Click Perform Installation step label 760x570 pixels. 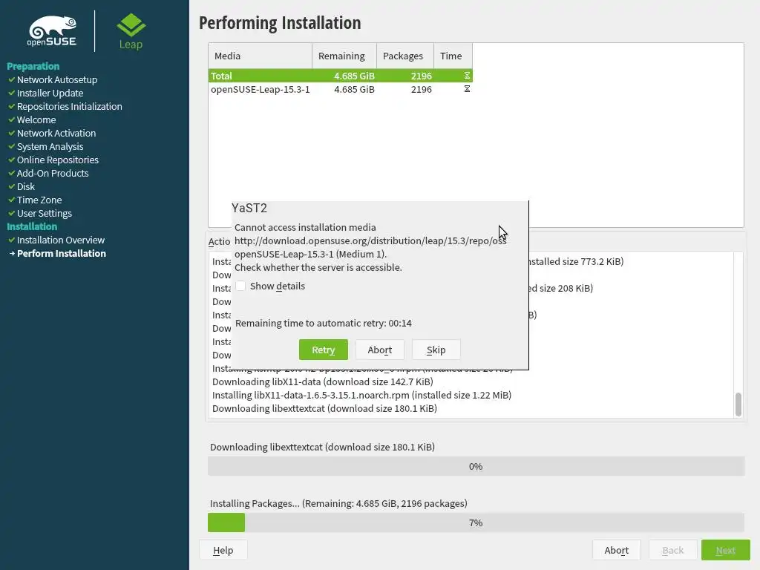pyautogui.click(x=62, y=254)
